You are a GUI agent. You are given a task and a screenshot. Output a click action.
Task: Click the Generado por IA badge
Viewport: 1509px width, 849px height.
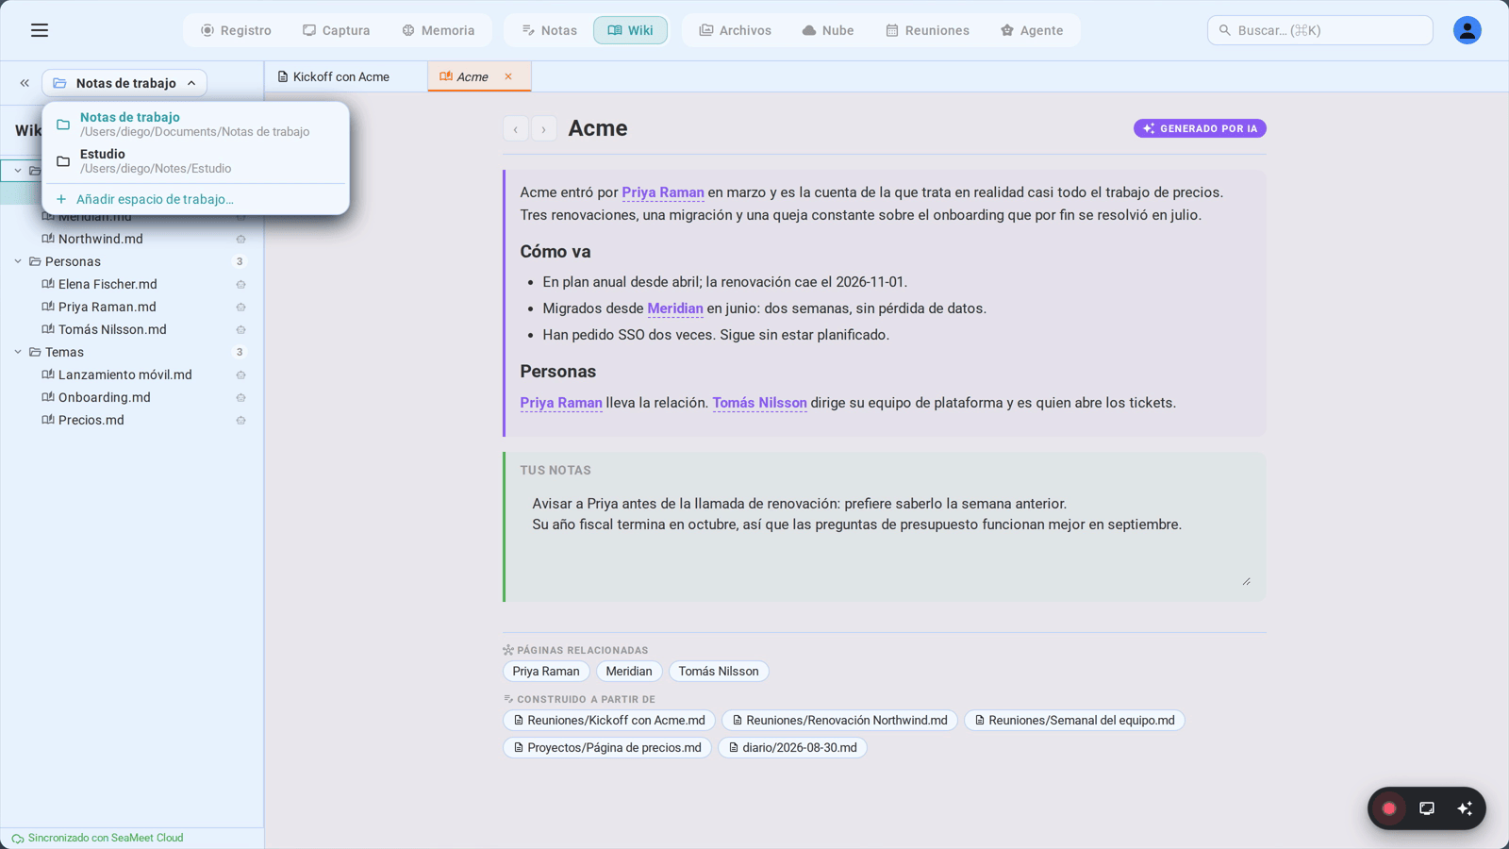click(1200, 128)
